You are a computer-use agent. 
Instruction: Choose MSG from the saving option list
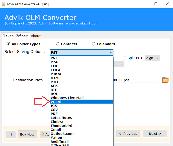pyautogui.click(x=82, y=62)
